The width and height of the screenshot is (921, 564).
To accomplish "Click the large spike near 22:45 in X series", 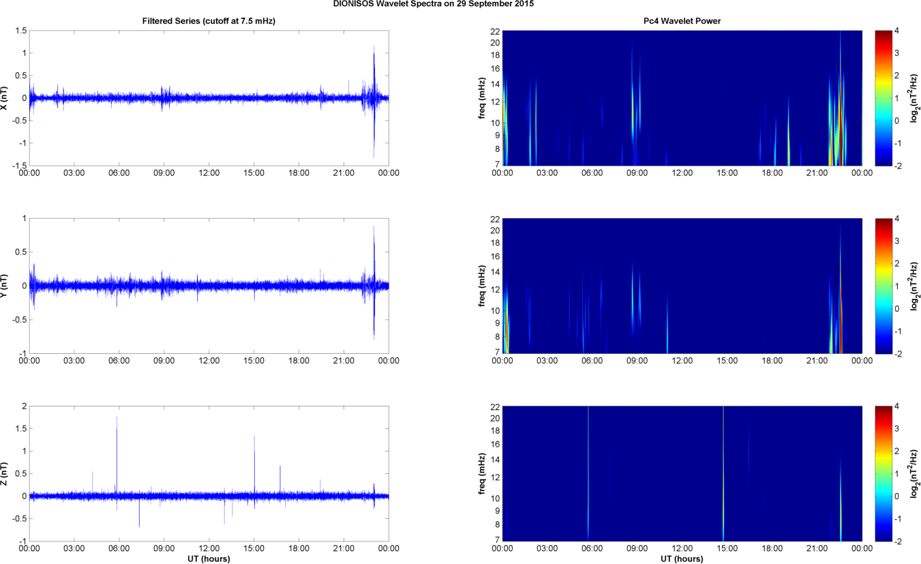I will (374, 101).
